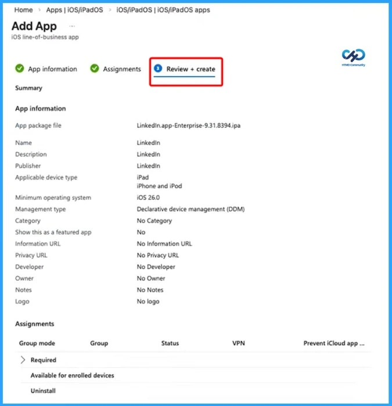Click green checkmark icon for App information
Screen dimensions: 392x406
pos(20,69)
